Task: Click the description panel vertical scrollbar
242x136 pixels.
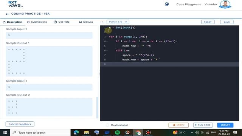Action: tap(97, 107)
